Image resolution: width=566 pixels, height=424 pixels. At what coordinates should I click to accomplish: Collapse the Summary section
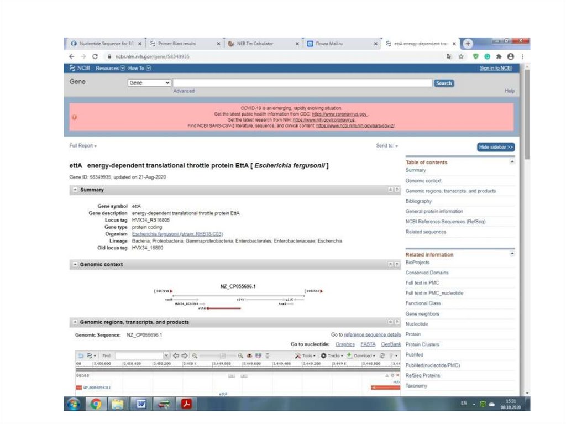pyautogui.click(x=75, y=190)
